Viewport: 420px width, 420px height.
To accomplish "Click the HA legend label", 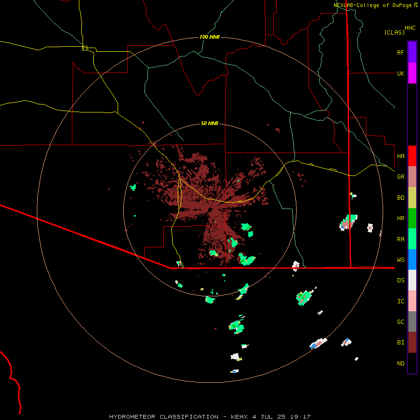I will 400,156.
